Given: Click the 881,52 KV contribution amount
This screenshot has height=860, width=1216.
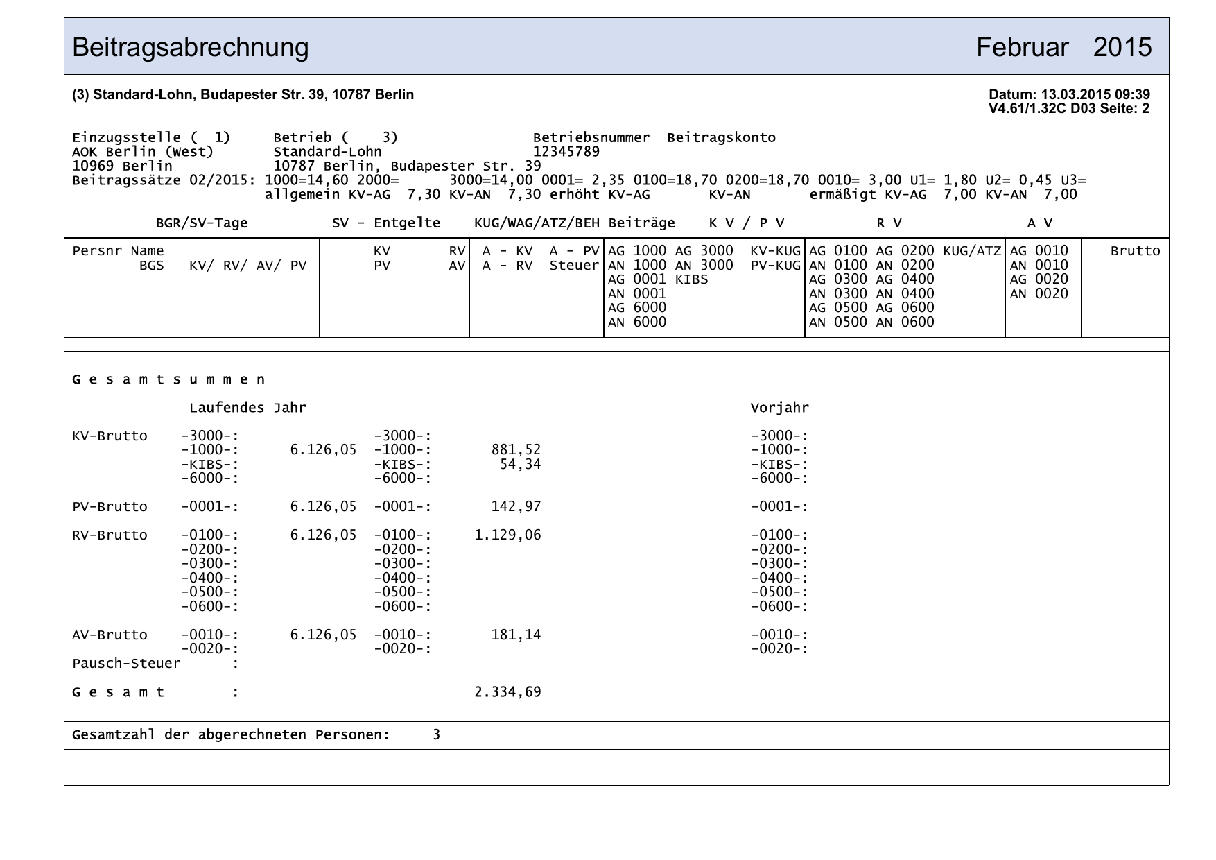Looking at the screenshot, I should click(x=516, y=450).
